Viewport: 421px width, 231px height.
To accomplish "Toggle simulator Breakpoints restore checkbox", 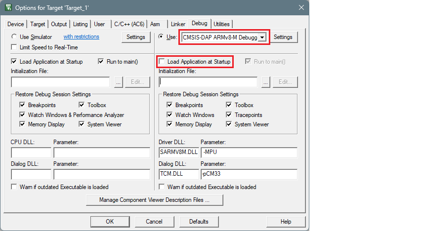I will point(22,105).
